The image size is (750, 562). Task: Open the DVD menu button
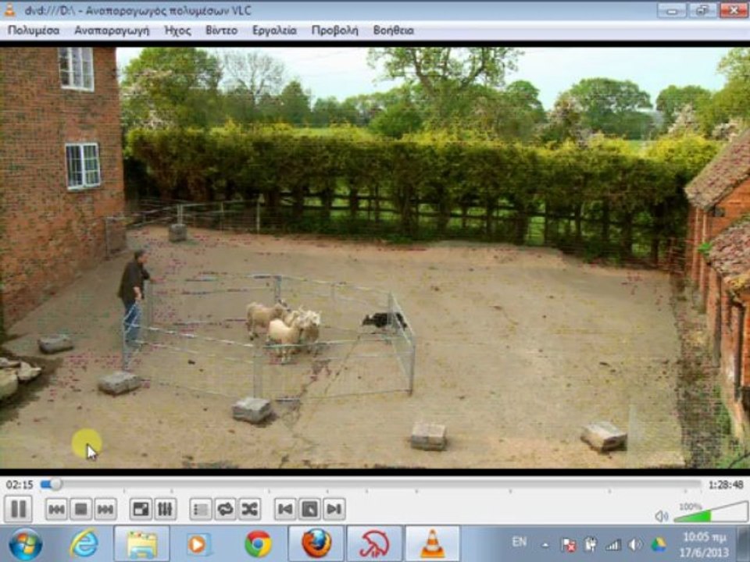coord(309,510)
